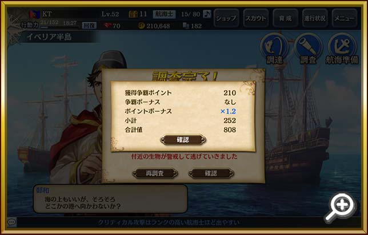Click the 鄭和 dialogue text box

[x=110, y=198]
